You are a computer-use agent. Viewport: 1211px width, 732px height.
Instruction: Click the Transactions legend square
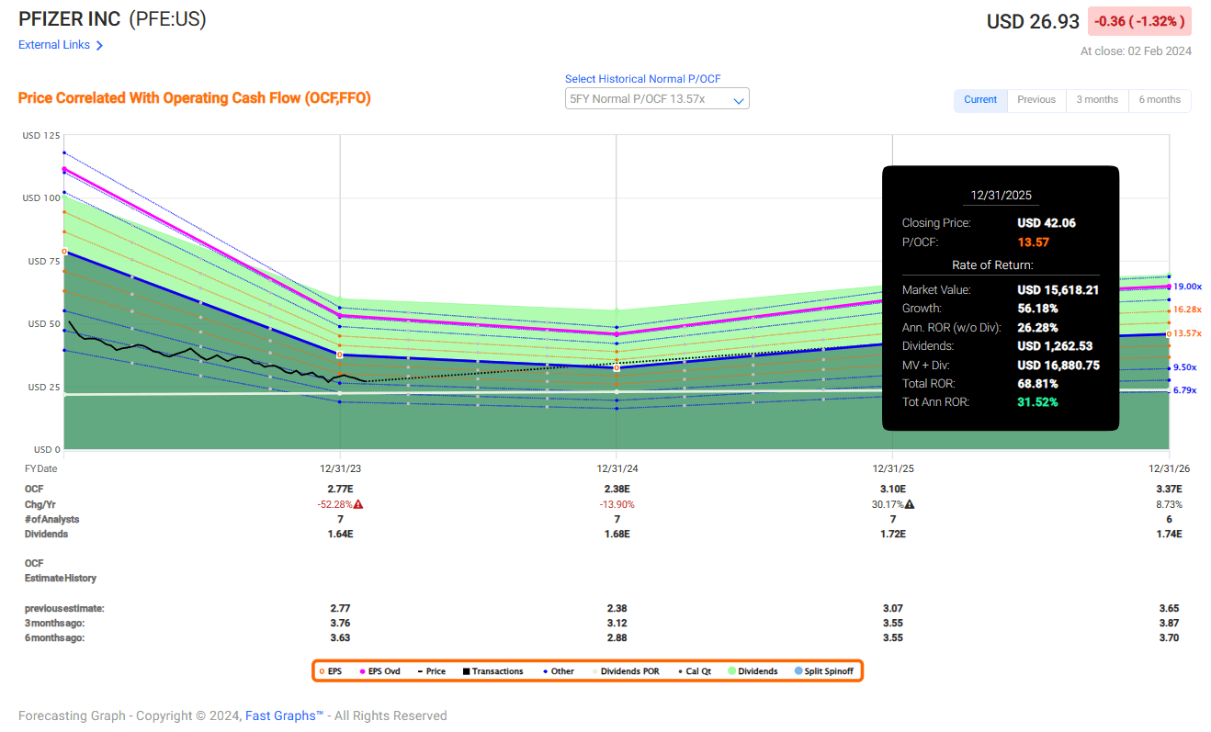(x=466, y=671)
